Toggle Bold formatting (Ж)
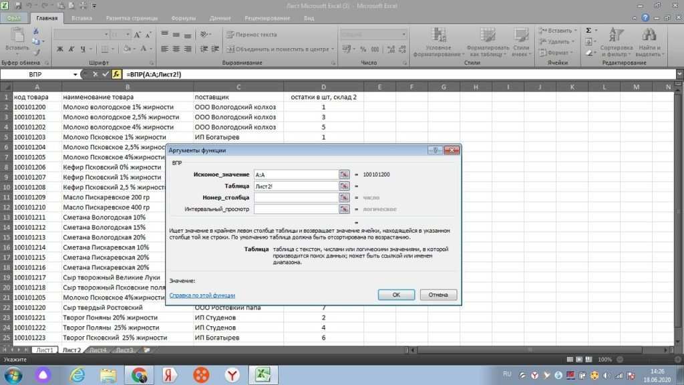This screenshot has height=385, width=684. (x=60, y=49)
